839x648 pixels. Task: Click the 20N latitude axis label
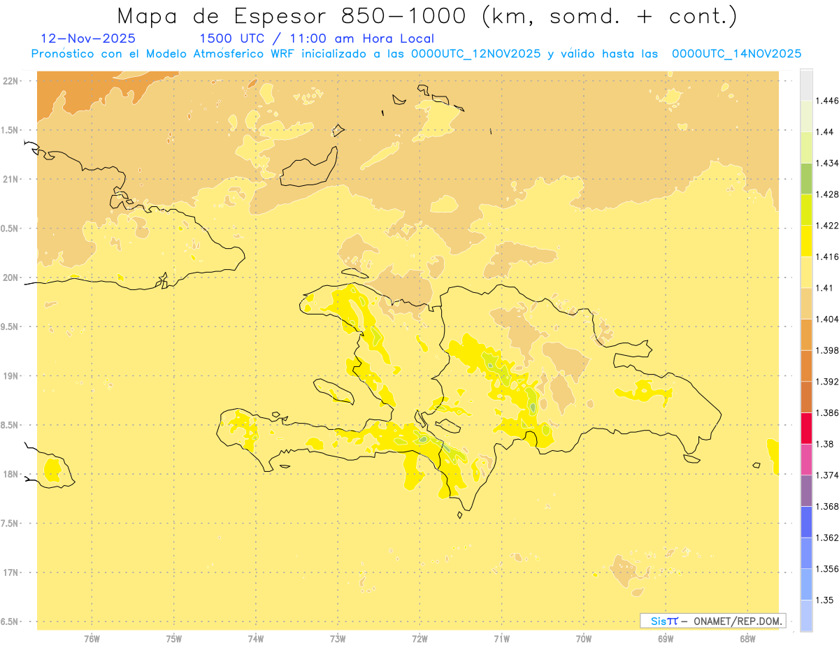12,278
